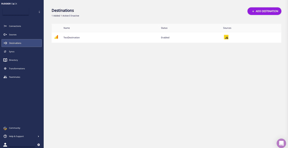
Task: Click the Connections icon in sidebar
Action: click(5, 26)
